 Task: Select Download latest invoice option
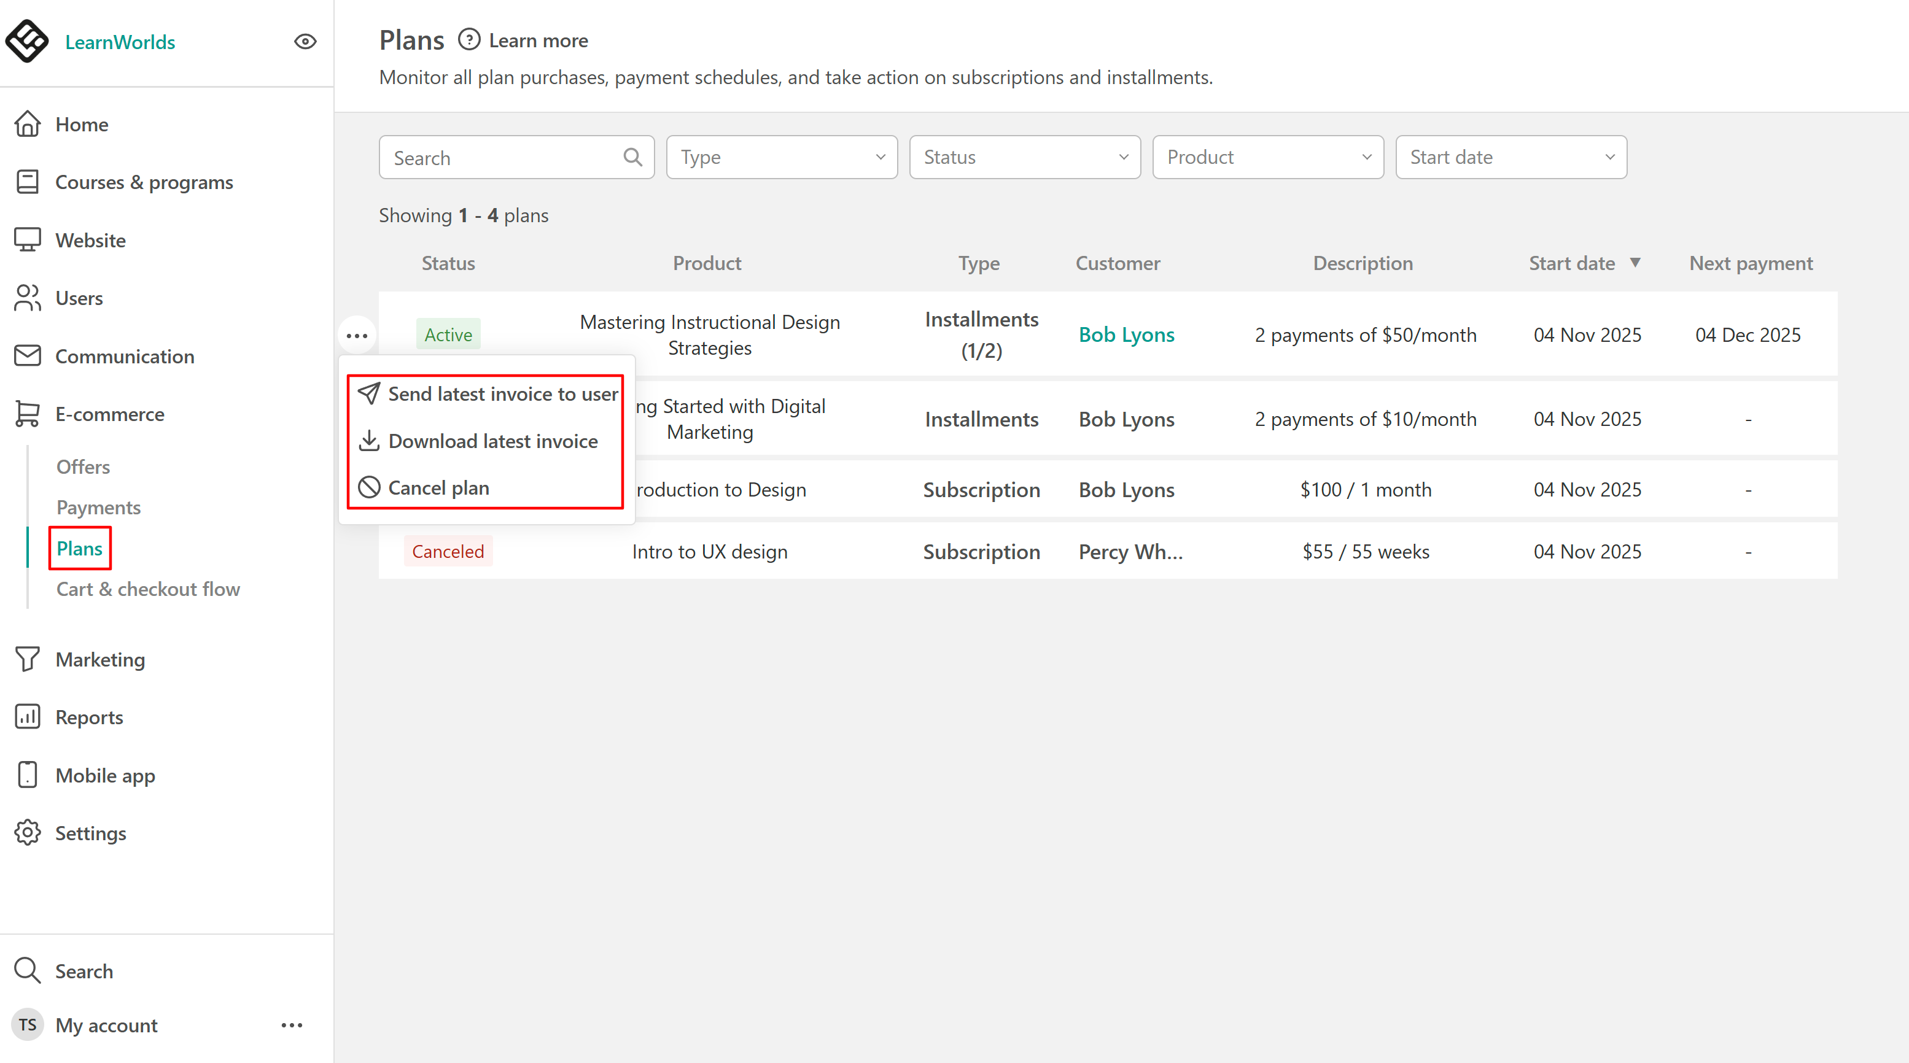point(493,441)
